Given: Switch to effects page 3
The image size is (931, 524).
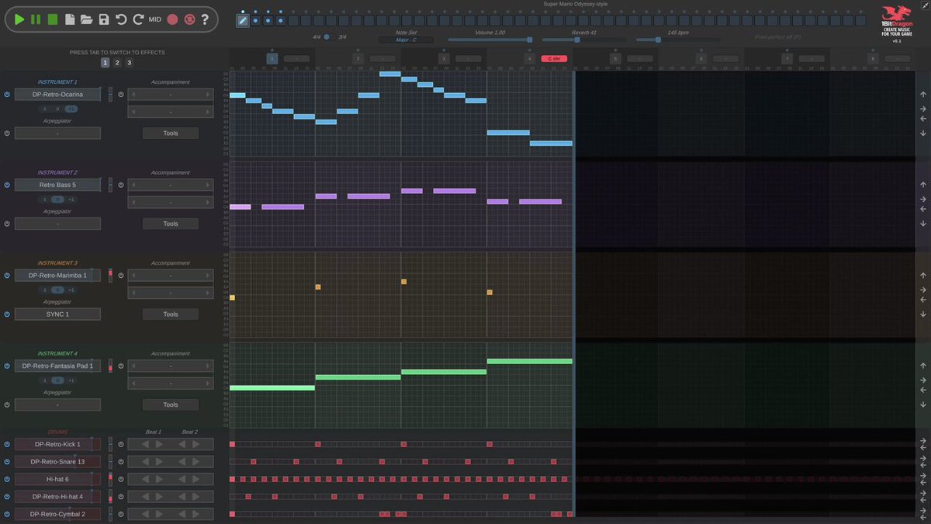Looking at the screenshot, I should click(129, 63).
